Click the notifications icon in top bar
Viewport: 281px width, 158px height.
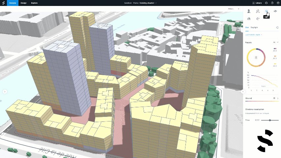coord(266,3)
